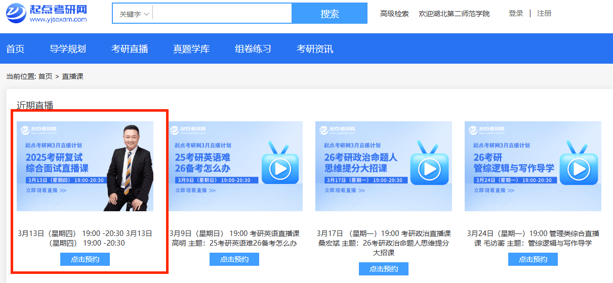This screenshot has width=613, height=283.
Task: Switch to the 考研直播 tab
Action: point(130,49)
